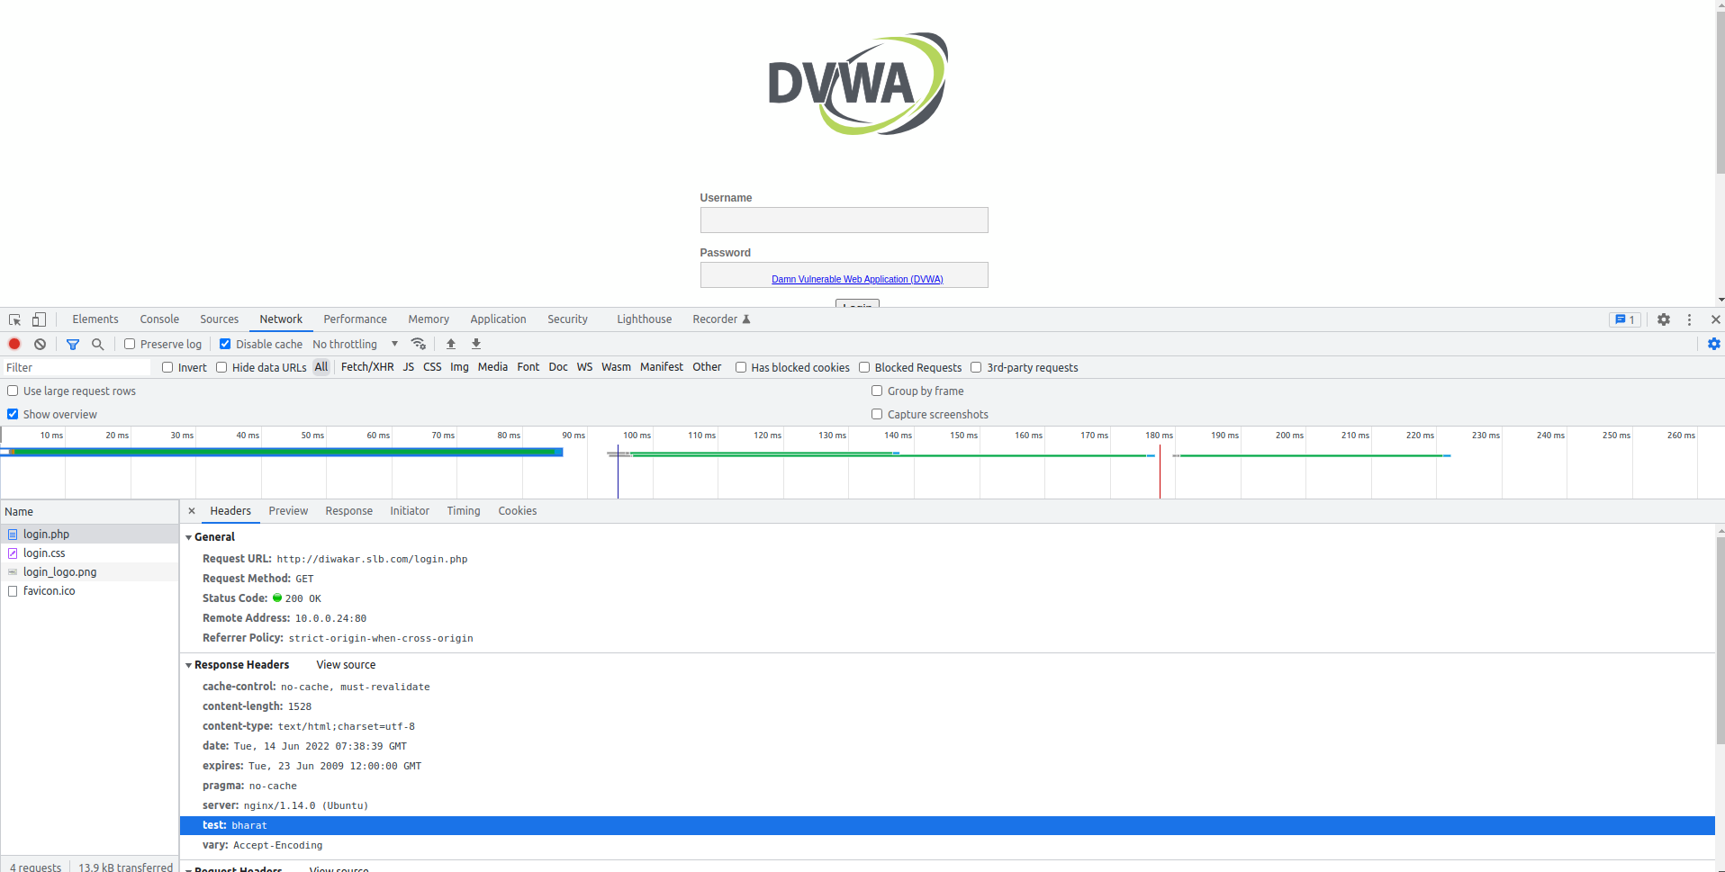Screen dimensions: 1725x872
Task: Open the Sources tab
Action: (x=219, y=319)
